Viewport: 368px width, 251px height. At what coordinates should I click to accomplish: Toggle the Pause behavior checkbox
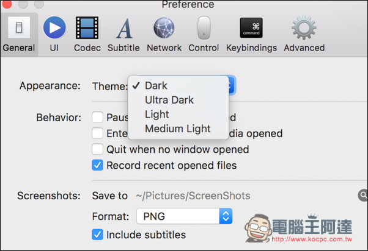point(97,117)
